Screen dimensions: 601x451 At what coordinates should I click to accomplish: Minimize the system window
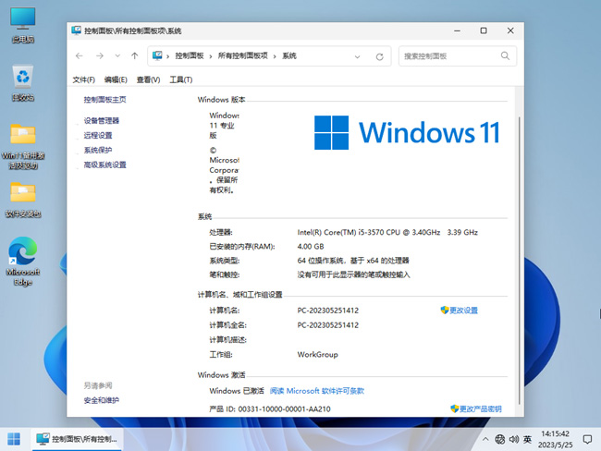(x=457, y=30)
